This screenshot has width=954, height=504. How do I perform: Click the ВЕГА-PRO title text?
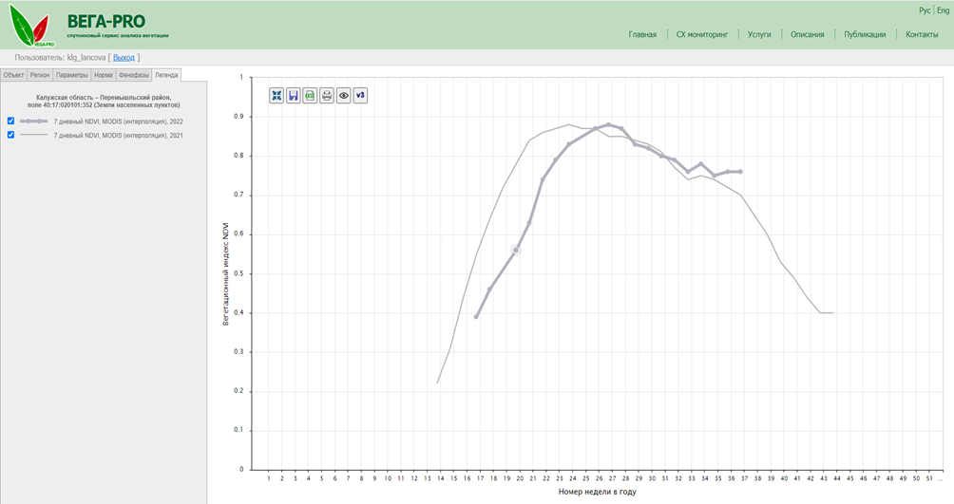[106, 22]
